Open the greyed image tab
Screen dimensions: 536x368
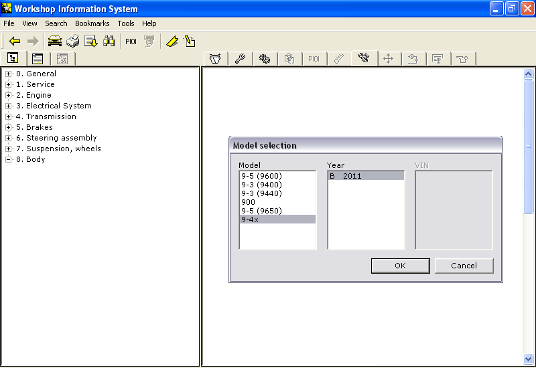pos(62,59)
